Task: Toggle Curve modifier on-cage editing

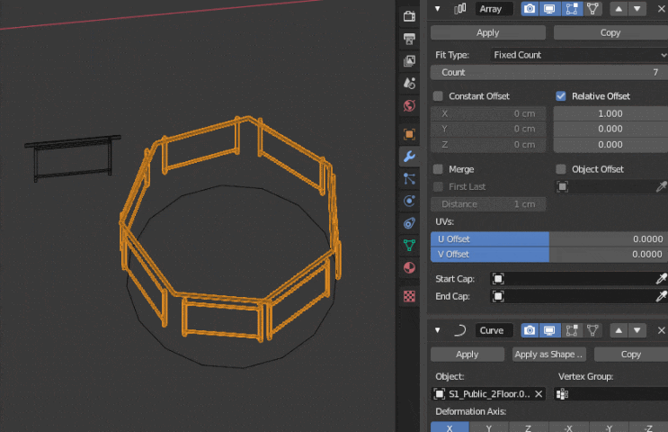Action: [x=592, y=330]
